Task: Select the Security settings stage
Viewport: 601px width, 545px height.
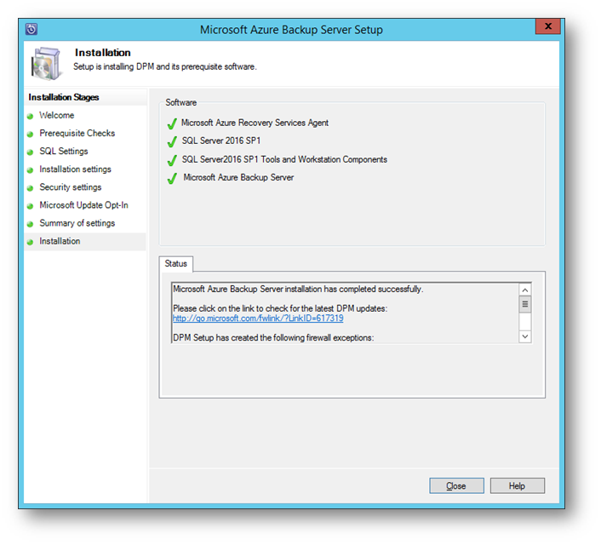Action: (x=71, y=187)
